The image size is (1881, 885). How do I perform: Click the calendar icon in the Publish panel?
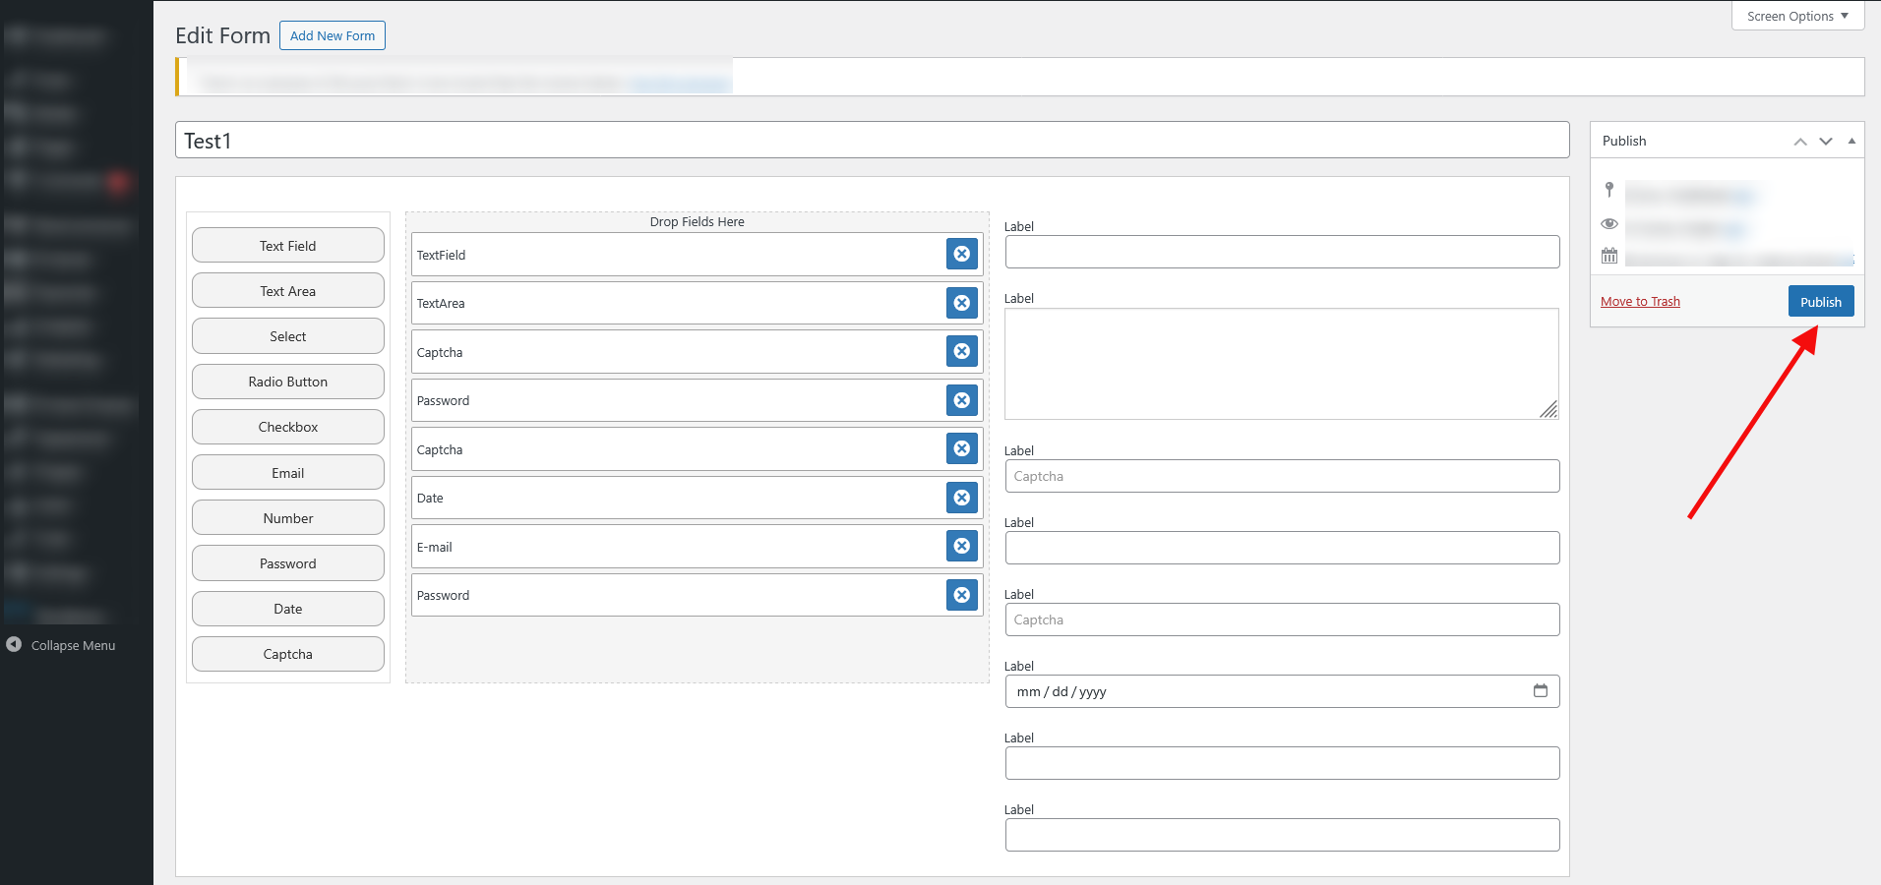tap(1609, 256)
